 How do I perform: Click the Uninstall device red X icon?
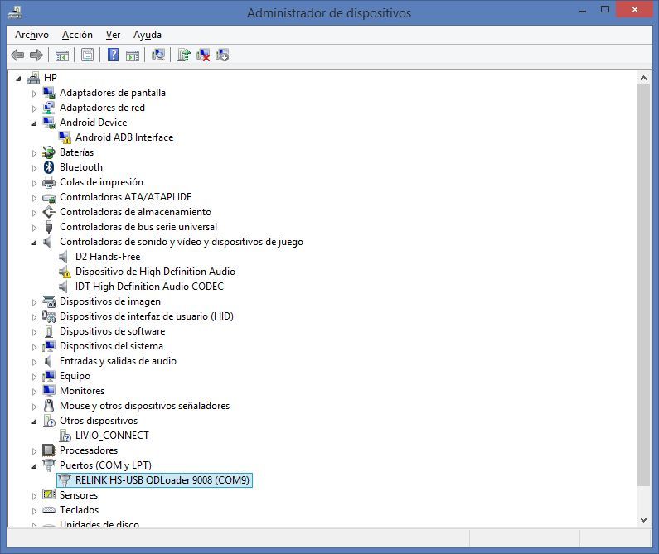pyautogui.click(x=203, y=55)
